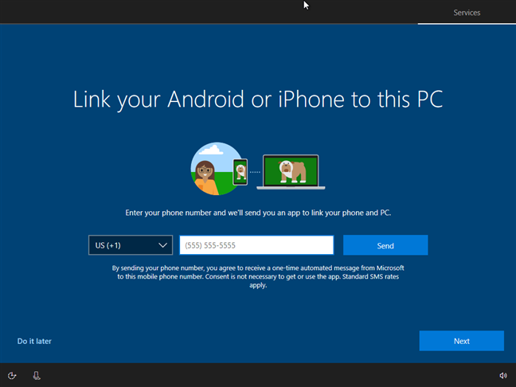Image resolution: width=516 pixels, height=387 pixels.
Task: Click the phone and laptop illustration
Action: (x=258, y=169)
